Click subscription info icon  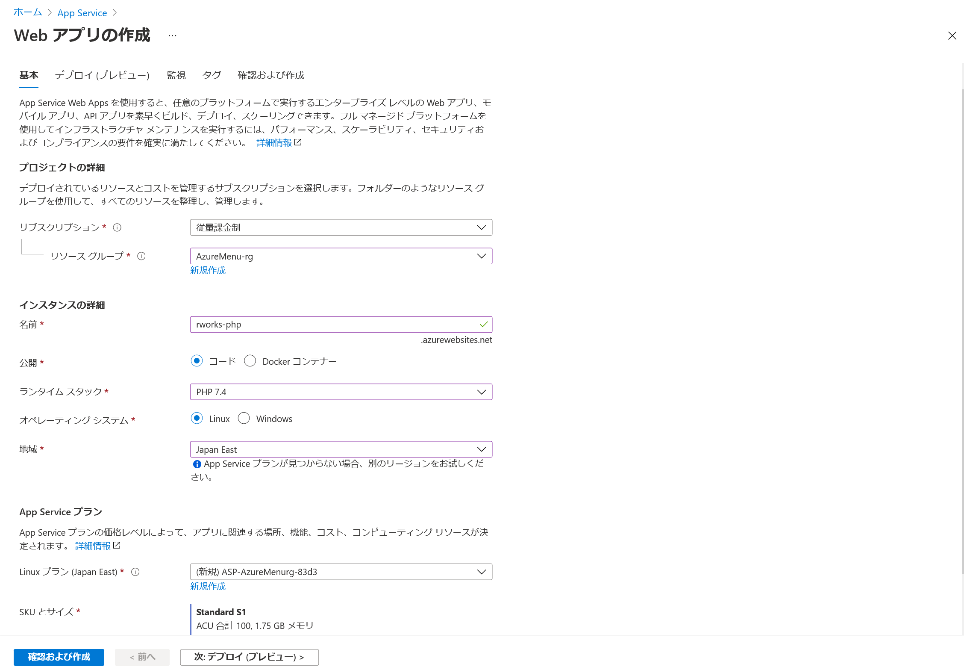(117, 227)
